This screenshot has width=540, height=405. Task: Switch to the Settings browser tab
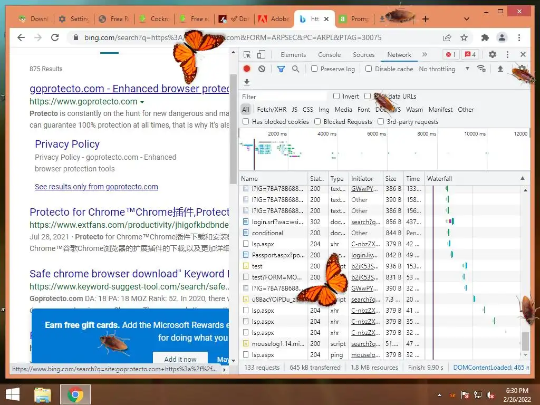pos(74,19)
